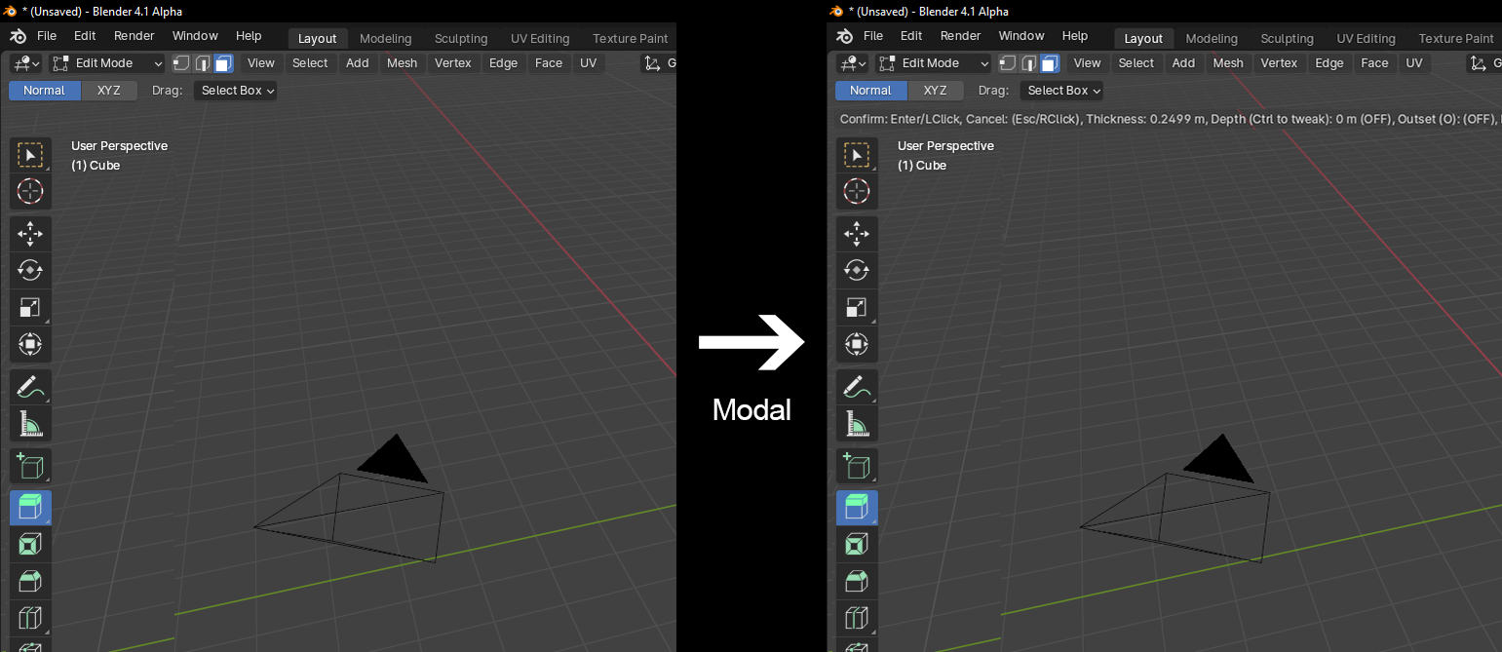Select the Inset Faces tool in right window
Viewport: 1502px width, 652px height.
pyautogui.click(x=857, y=544)
